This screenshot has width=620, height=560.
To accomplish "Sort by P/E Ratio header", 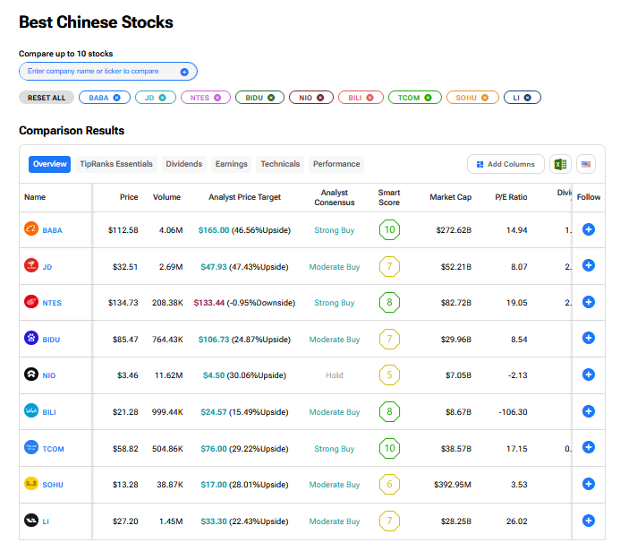I will [511, 197].
